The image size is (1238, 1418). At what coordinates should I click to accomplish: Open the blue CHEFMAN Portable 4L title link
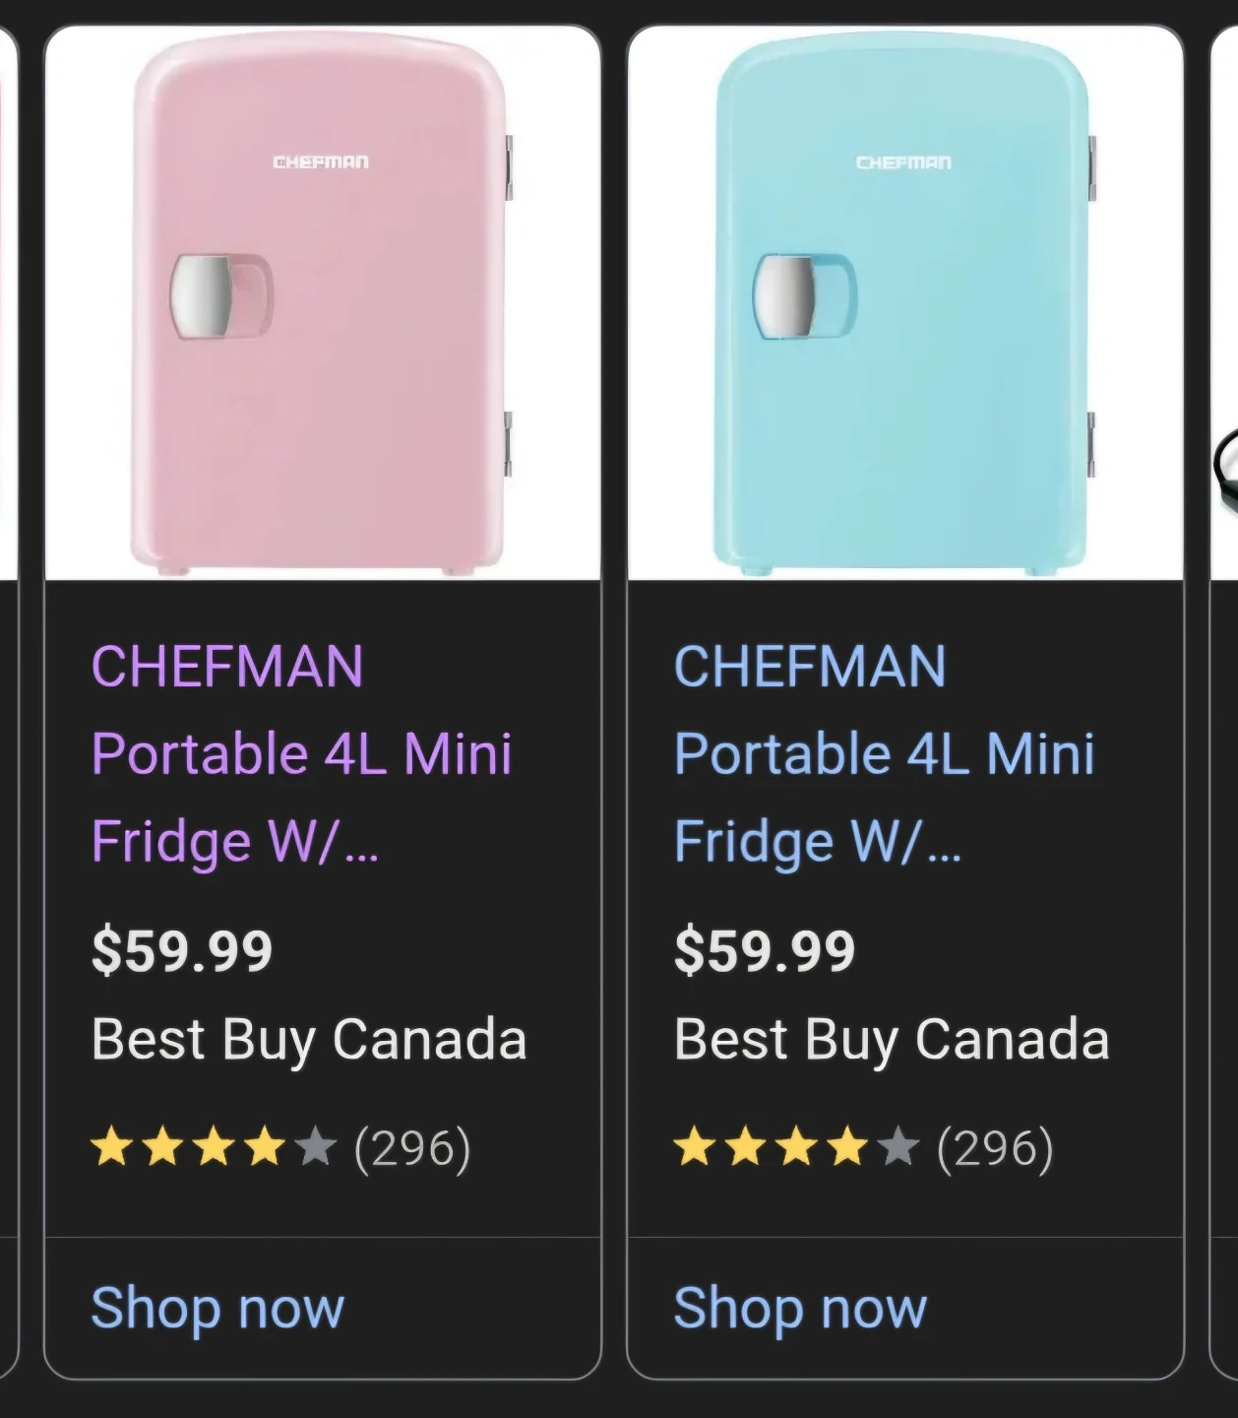(884, 753)
